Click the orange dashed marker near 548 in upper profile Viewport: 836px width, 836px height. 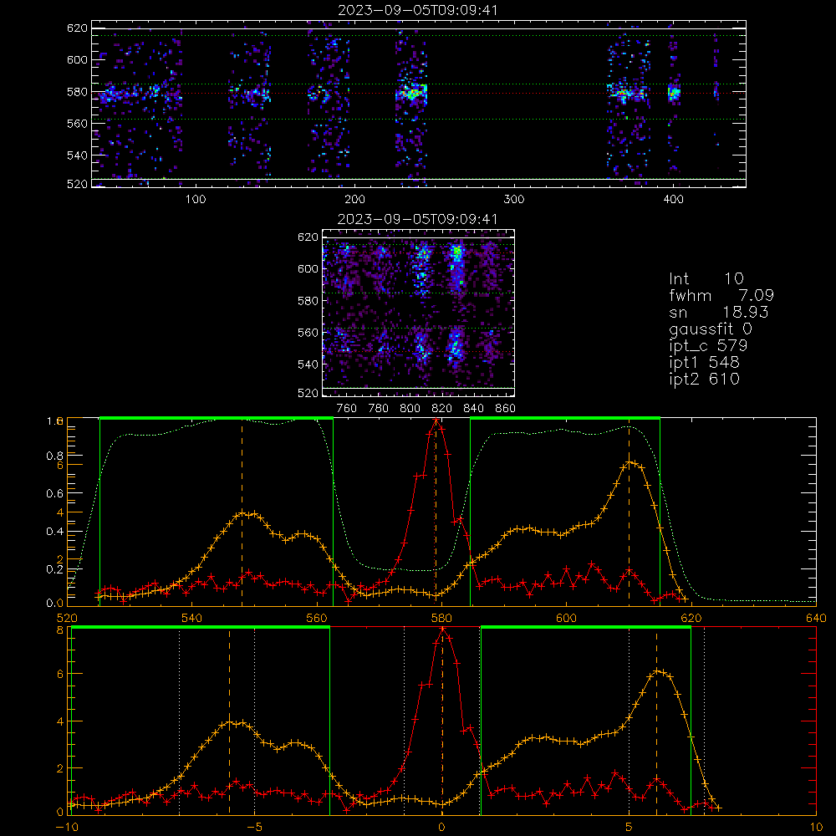coord(242,512)
